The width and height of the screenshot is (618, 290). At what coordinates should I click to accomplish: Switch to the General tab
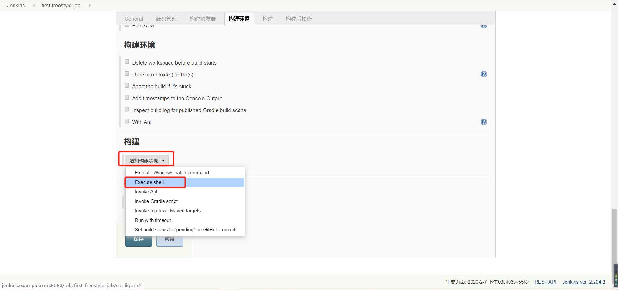[x=134, y=19]
